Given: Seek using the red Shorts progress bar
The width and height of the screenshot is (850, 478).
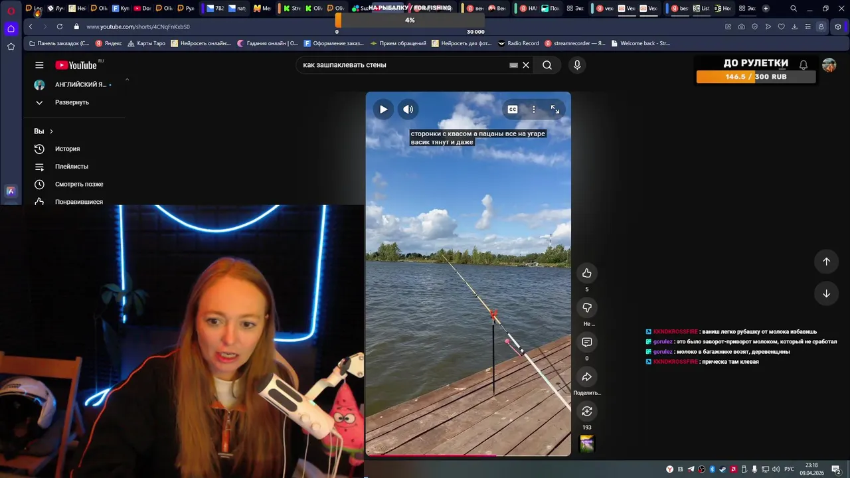Looking at the screenshot, I should point(468,455).
